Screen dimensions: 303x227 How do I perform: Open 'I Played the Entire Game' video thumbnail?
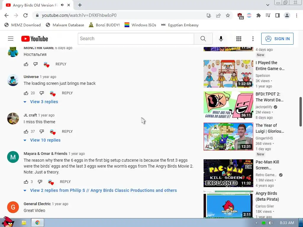coord(228,74)
